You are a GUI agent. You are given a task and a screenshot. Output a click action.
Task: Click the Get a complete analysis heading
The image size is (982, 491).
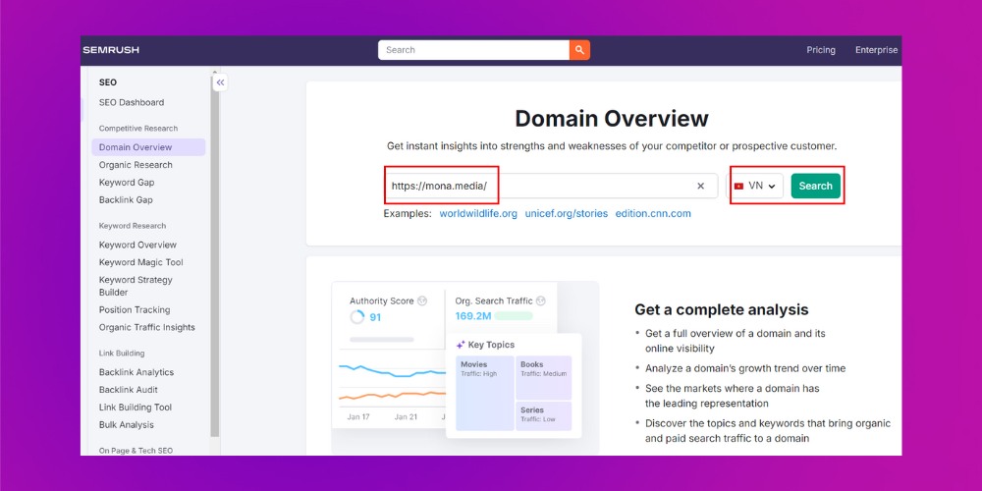722,309
